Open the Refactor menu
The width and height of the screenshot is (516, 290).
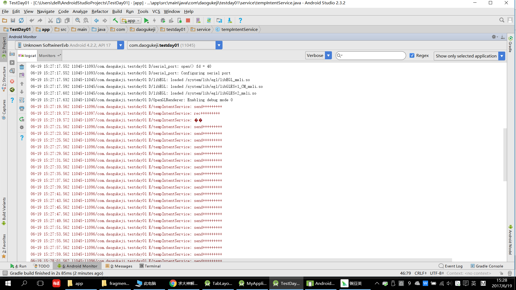point(100,11)
